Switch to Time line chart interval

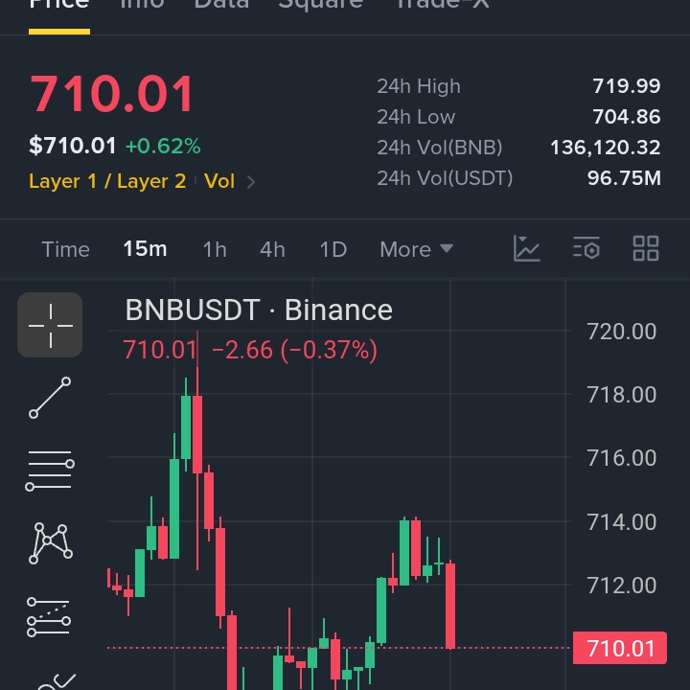(65, 249)
